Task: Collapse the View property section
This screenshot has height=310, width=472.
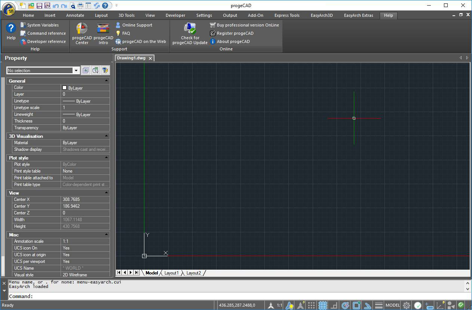Action: 106,193
